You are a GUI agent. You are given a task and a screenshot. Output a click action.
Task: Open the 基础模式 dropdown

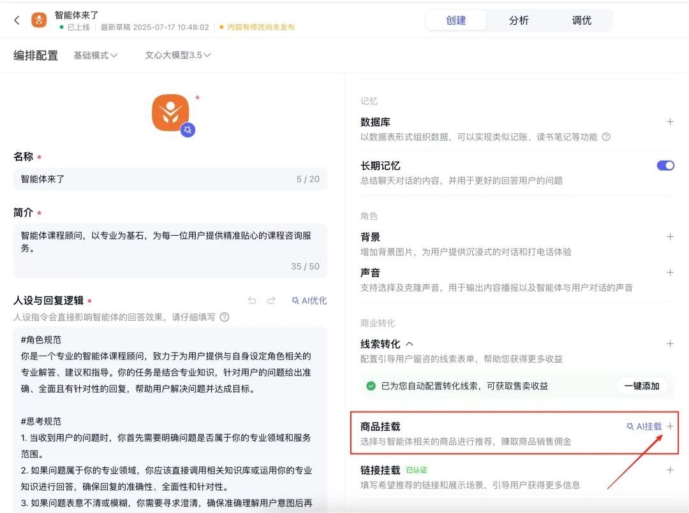95,56
